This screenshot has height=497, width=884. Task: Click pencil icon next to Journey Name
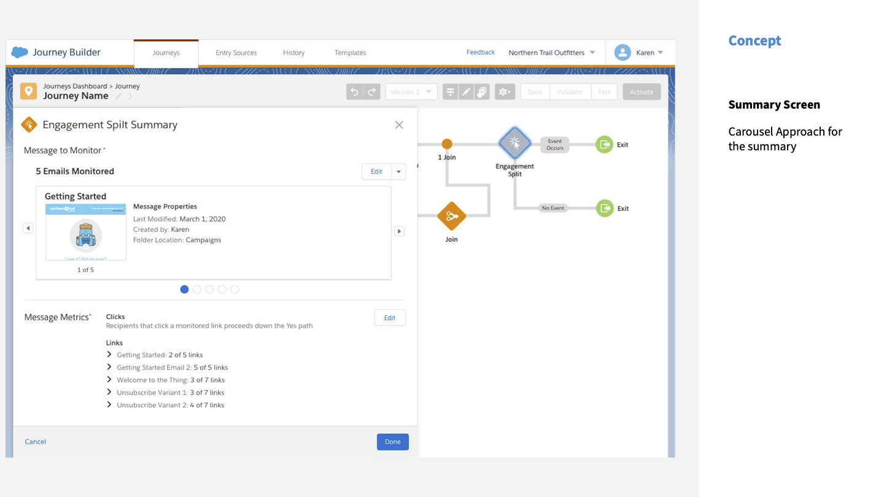click(x=118, y=96)
